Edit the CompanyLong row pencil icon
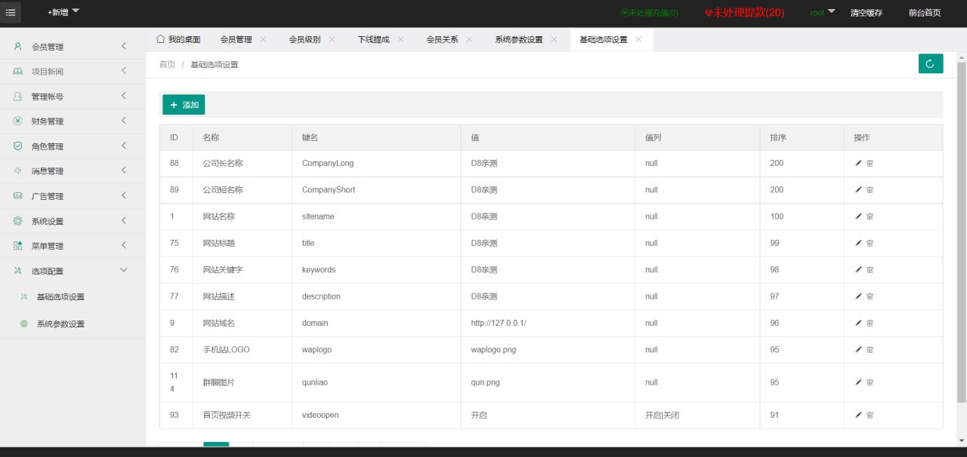This screenshot has height=457, width=967. tap(858, 163)
